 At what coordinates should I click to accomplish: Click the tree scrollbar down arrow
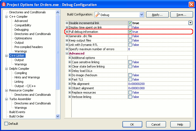tap(58, 116)
